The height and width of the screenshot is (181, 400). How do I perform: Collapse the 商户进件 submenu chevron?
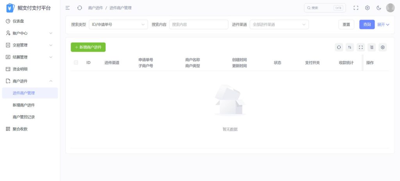[51, 81]
